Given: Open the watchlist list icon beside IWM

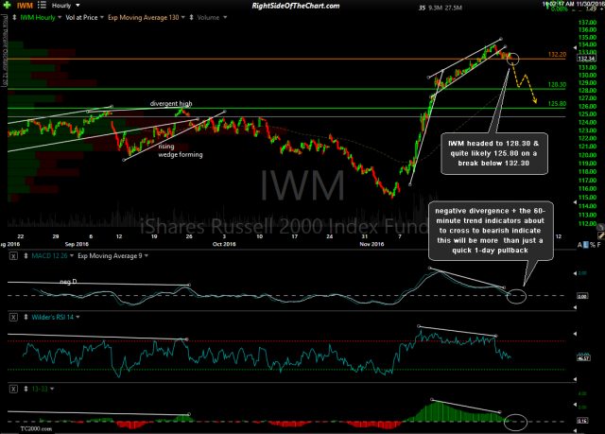Looking at the screenshot, I should (42, 6).
